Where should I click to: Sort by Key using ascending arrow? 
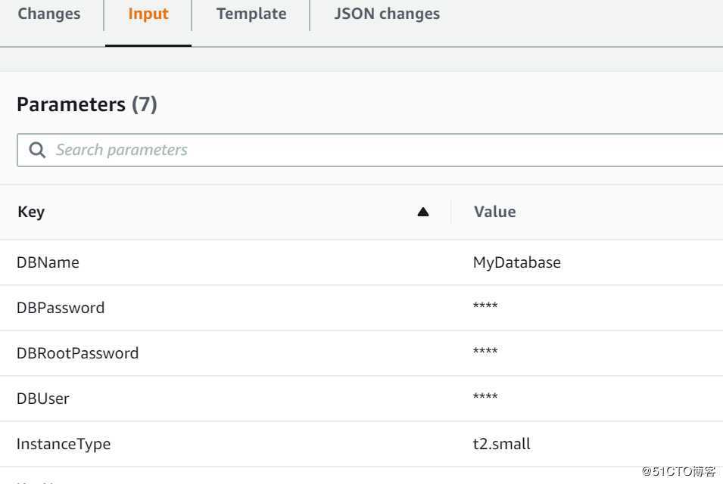click(x=423, y=212)
